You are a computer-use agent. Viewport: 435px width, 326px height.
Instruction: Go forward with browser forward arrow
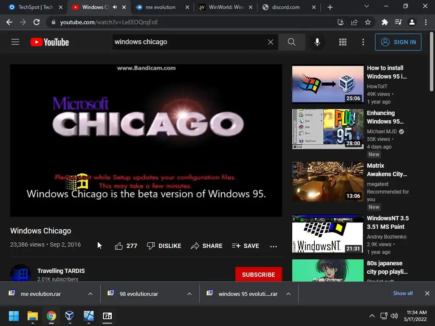[x=23, y=22]
